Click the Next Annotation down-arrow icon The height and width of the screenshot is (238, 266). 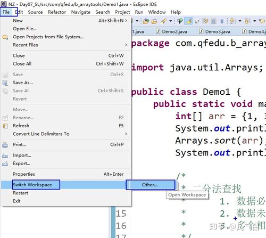click(232, 21)
